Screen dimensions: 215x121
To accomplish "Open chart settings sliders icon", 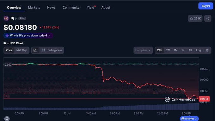I will [x=207, y=50].
